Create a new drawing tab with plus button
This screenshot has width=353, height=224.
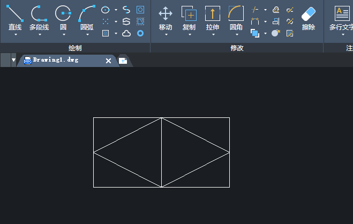click(x=123, y=61)
